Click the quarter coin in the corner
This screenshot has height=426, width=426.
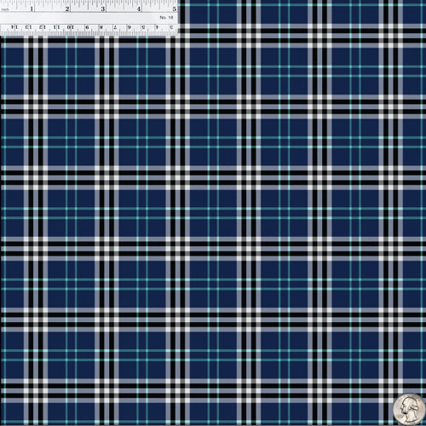pos(409,409)
